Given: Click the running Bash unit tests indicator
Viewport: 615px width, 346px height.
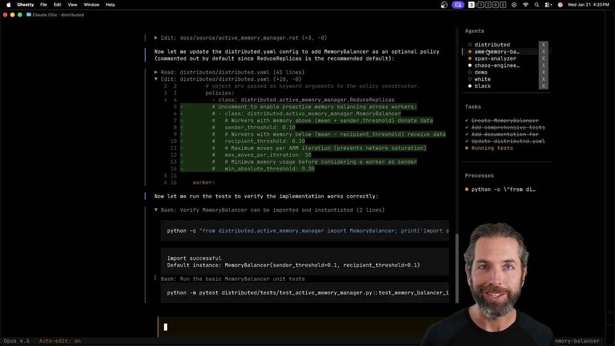Looking at the screenshot, I should [155, 279].
